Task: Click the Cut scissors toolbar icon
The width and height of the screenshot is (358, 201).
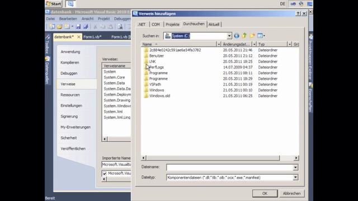Action: pyautogui.click(x=95, y=27)
